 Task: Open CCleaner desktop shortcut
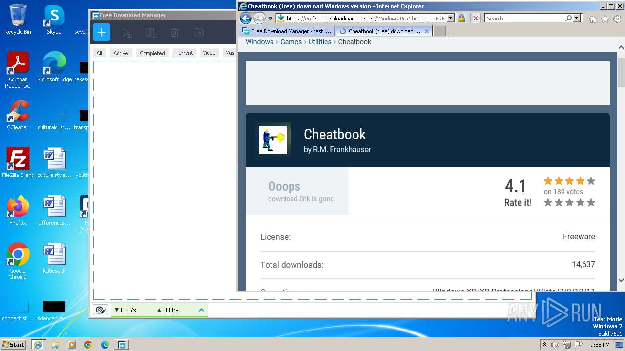[x=18, y=115]
